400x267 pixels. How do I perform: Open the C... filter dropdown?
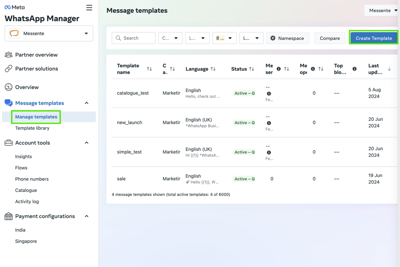click(x=170, y=38)
